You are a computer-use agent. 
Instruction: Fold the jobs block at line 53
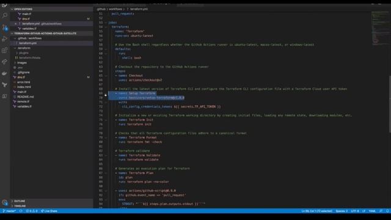[x=106, y=23]
